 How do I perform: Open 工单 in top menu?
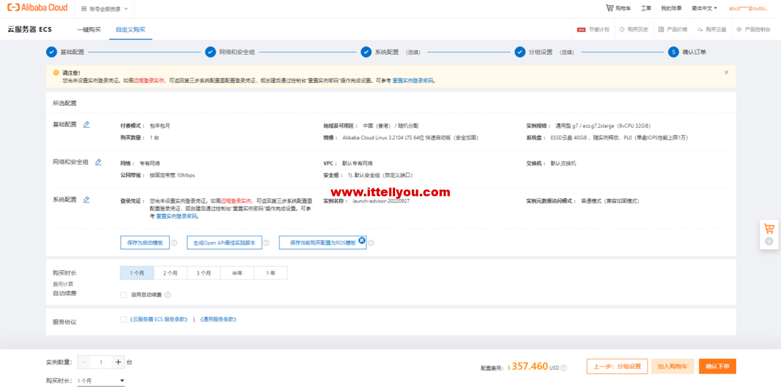[x=646, y=9]
